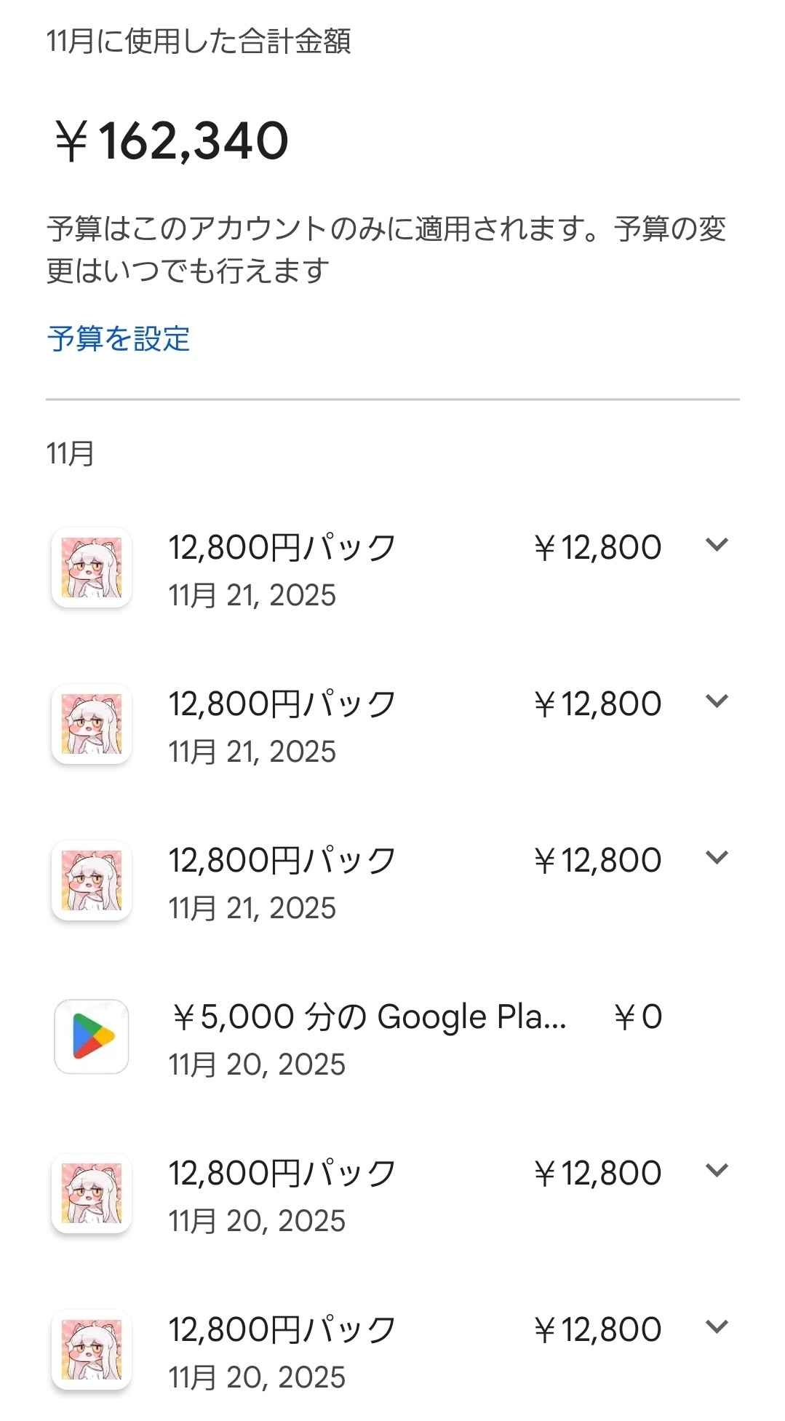Expand the third November 21 purchase chevron
The image size is (785, 1421).
[x=717, y=858]
